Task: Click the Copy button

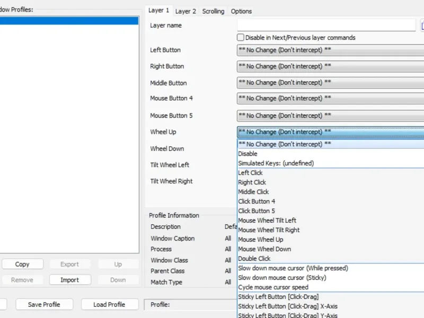Action: 22,264
